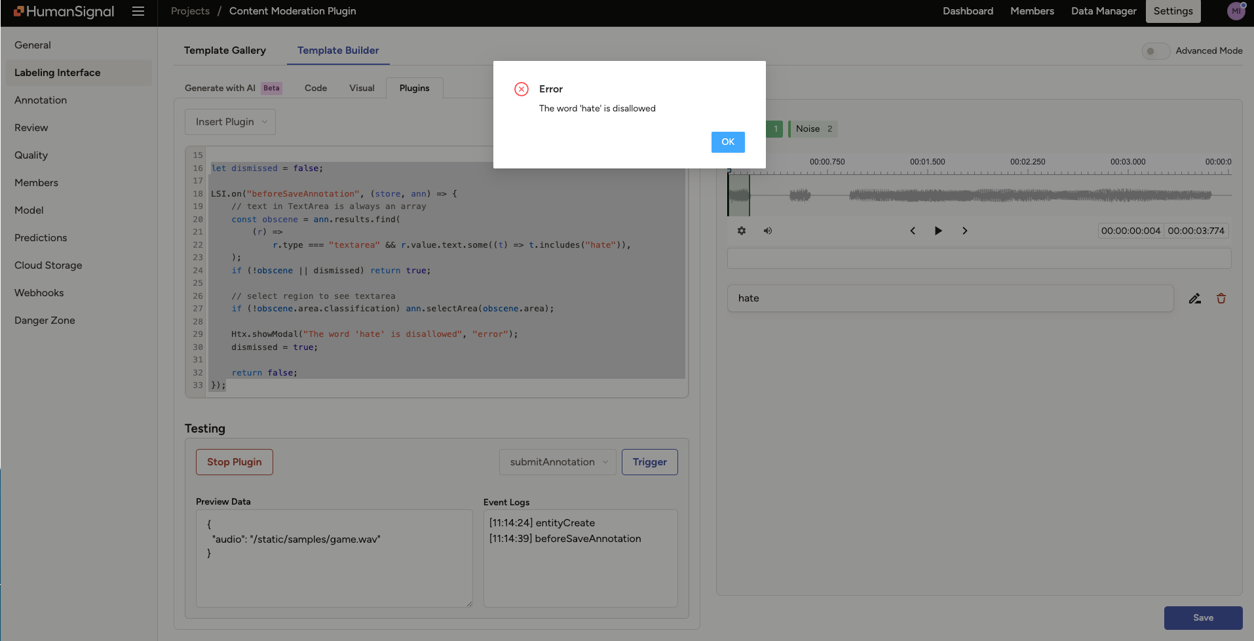1254x641 pixels.
Task: Open Annotation settings in sidebar
Action: [x=79, y=100]
